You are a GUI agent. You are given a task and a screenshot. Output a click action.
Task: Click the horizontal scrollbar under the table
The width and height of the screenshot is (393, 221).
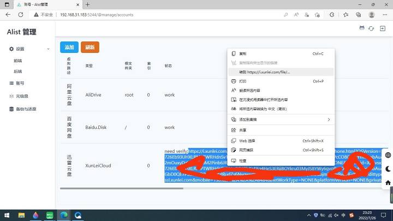(122, 188)
